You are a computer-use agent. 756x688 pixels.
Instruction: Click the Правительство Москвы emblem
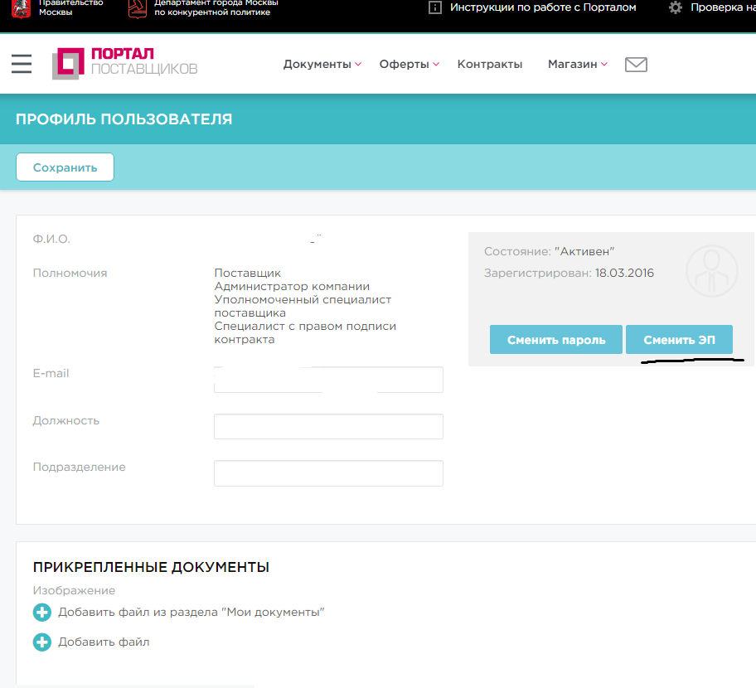(x=20, y=7)
